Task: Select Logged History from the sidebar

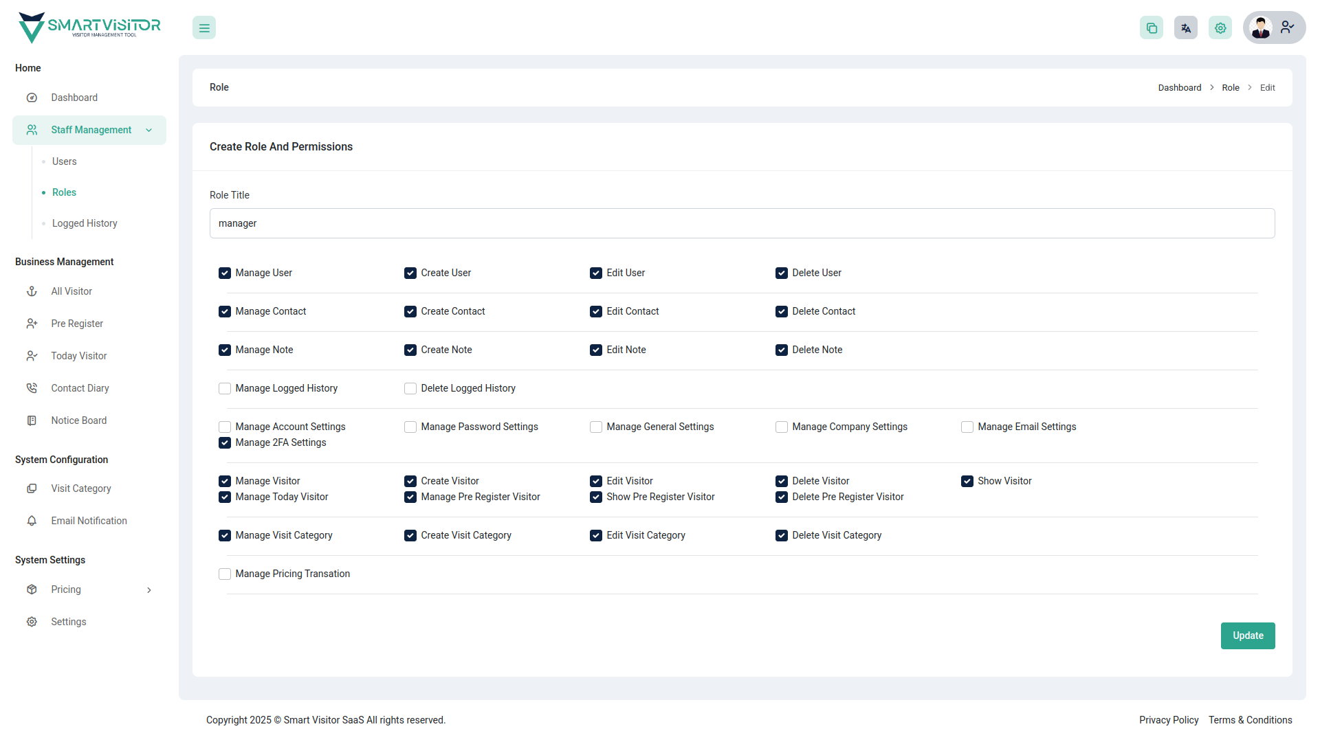Action: 84,223
